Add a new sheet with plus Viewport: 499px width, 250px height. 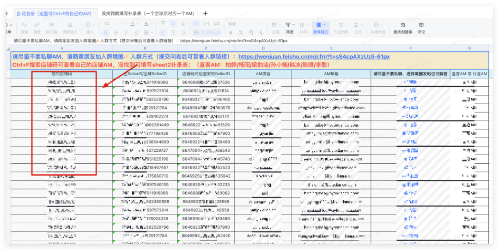205,13
